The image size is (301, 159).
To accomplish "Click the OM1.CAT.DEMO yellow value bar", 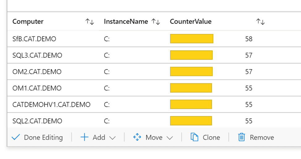I will pos(191,88).
